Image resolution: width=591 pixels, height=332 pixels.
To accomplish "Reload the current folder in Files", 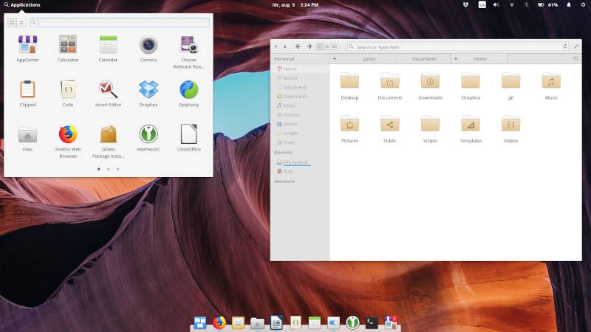I will [x=565, y=46].
